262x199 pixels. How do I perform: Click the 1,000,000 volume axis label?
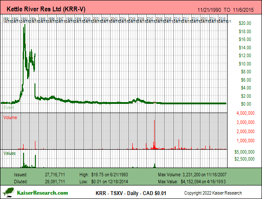[x=245, y=141]
